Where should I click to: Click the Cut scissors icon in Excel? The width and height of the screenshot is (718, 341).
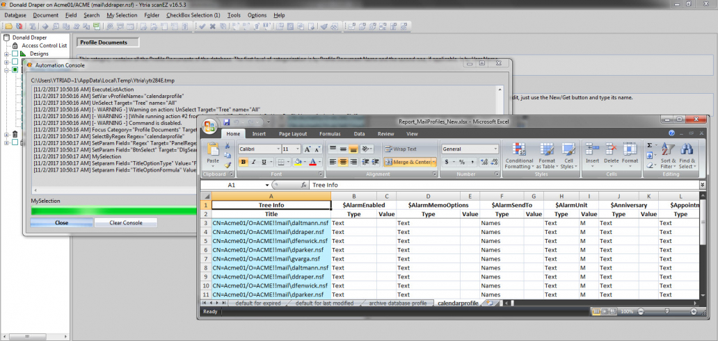227,146
